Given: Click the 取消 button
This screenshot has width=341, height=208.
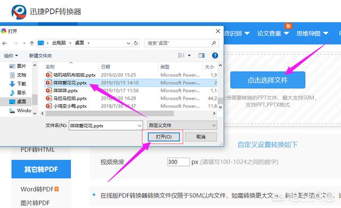Looking at the screenshot, I should pyautogui.click(x=201, y=137).
